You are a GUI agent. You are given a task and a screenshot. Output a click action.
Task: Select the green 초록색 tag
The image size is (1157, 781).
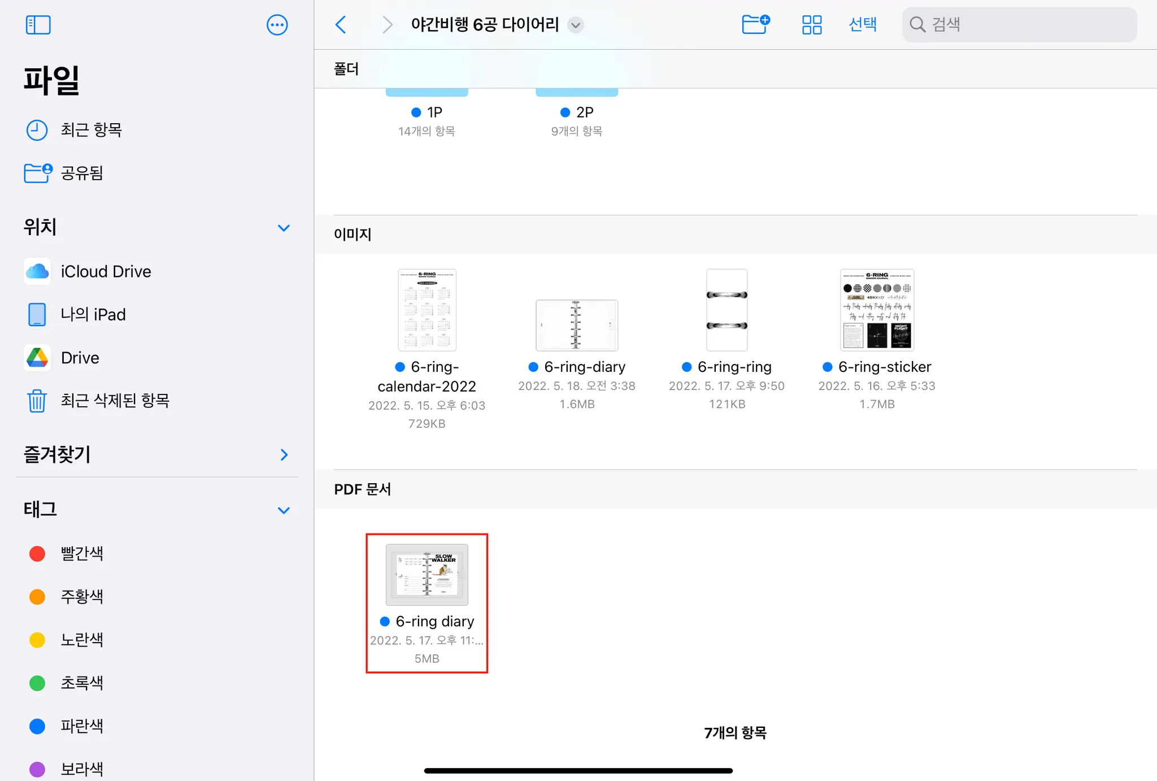(x=81, y=683)
